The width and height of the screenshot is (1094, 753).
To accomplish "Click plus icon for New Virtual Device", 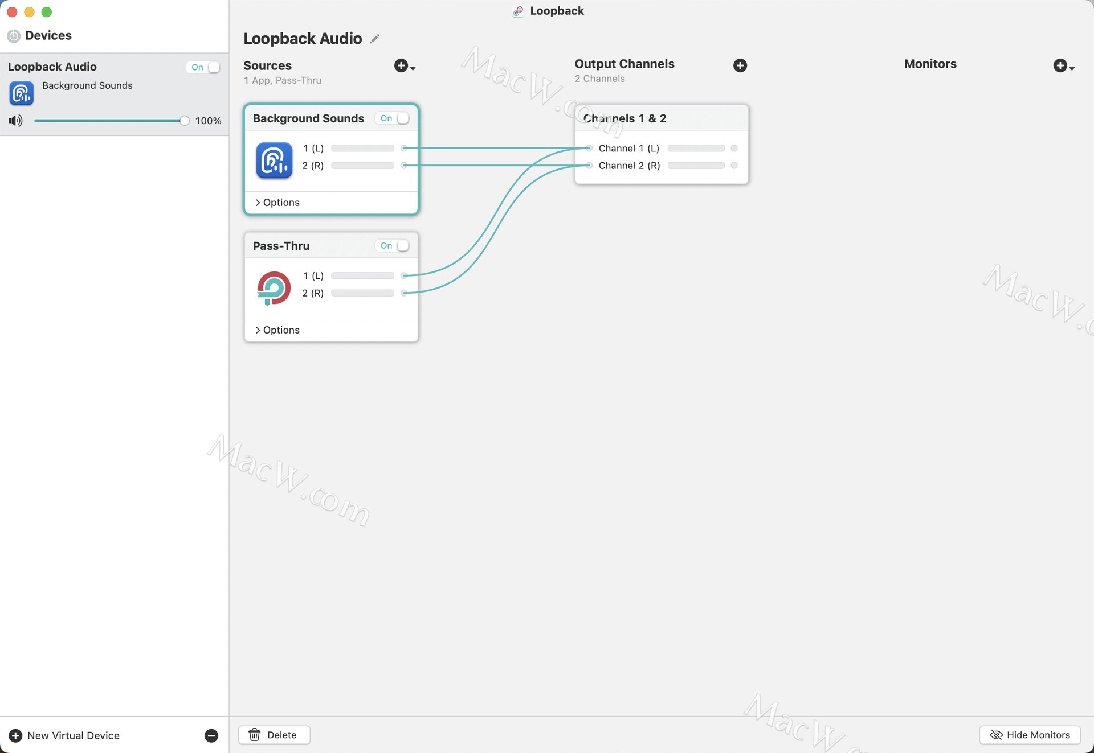I will pyautogui.click(x=16, y=735).
